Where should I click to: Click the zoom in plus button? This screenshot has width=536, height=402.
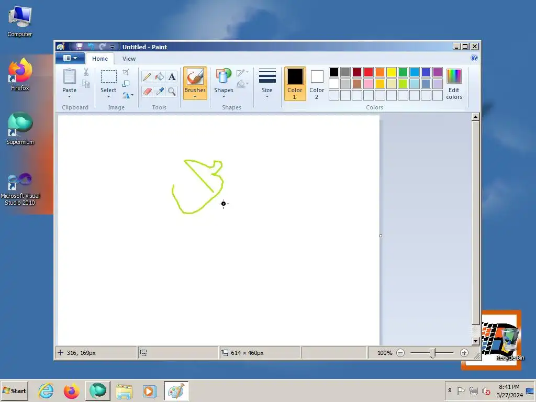point(464,353)
